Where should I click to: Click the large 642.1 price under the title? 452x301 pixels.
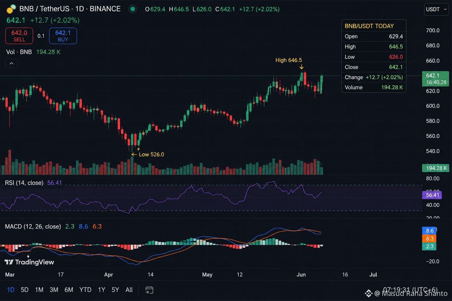click(x=16, y=20)
